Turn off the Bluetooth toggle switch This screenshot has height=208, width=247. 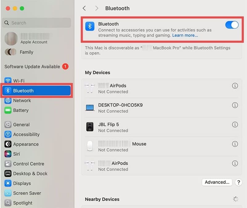[232, 25]
